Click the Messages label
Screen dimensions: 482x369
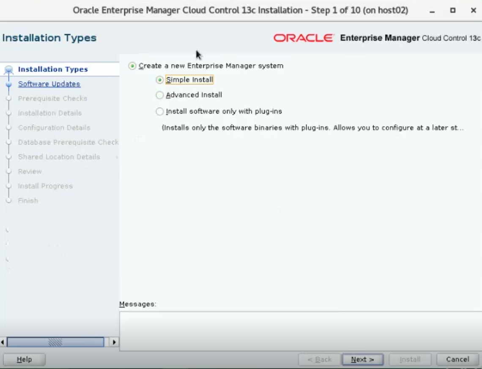point(138,304)
